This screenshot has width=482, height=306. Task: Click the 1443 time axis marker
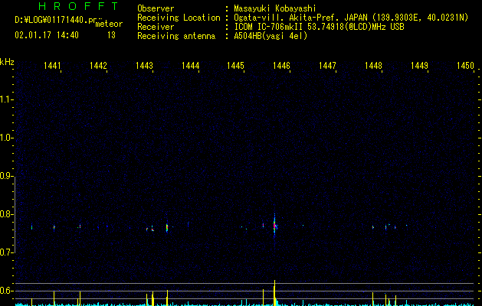click(x=144, y=66)
